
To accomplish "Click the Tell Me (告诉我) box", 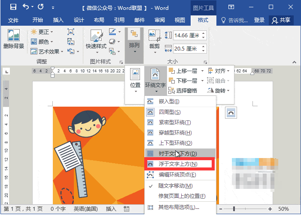I will [x=234, y=20].
